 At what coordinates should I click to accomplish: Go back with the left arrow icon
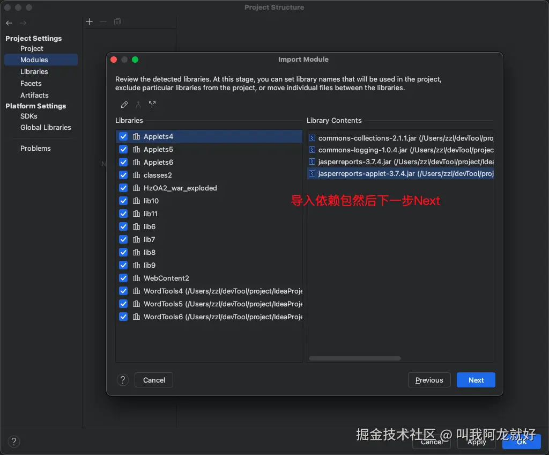click(9, 23)
